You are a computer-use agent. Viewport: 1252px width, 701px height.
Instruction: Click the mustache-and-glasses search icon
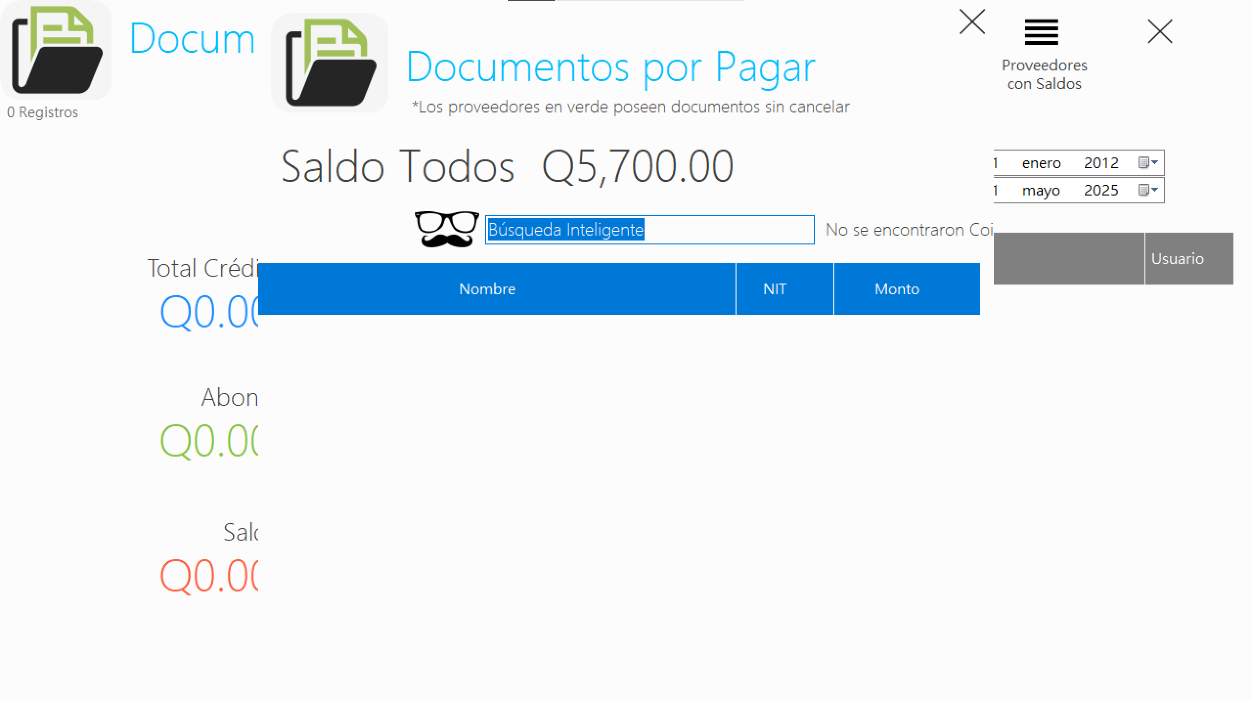pyautogui.click(x=447, y=229)
